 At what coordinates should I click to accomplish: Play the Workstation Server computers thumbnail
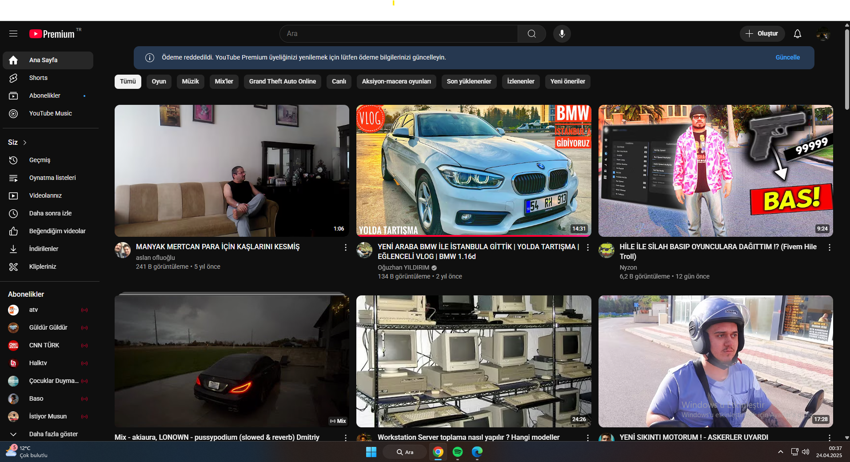[x=474, y=361]
